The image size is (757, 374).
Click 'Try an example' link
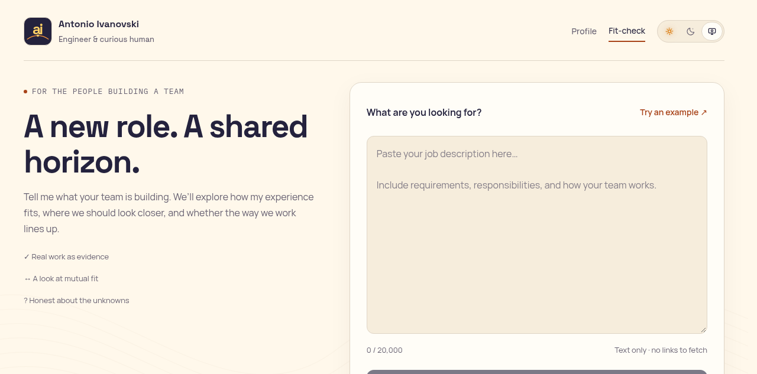(674, 112)
